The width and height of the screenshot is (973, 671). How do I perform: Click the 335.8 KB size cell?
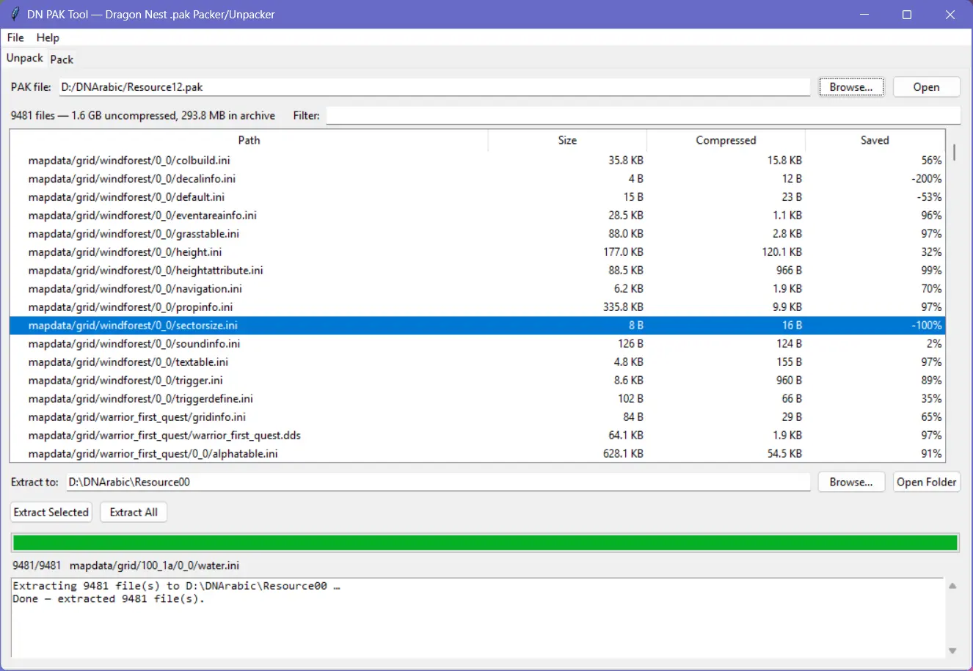pyautogui.click(x=623, y=307)
